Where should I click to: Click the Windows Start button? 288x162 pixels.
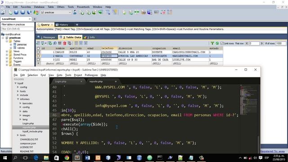coord(5,157)
